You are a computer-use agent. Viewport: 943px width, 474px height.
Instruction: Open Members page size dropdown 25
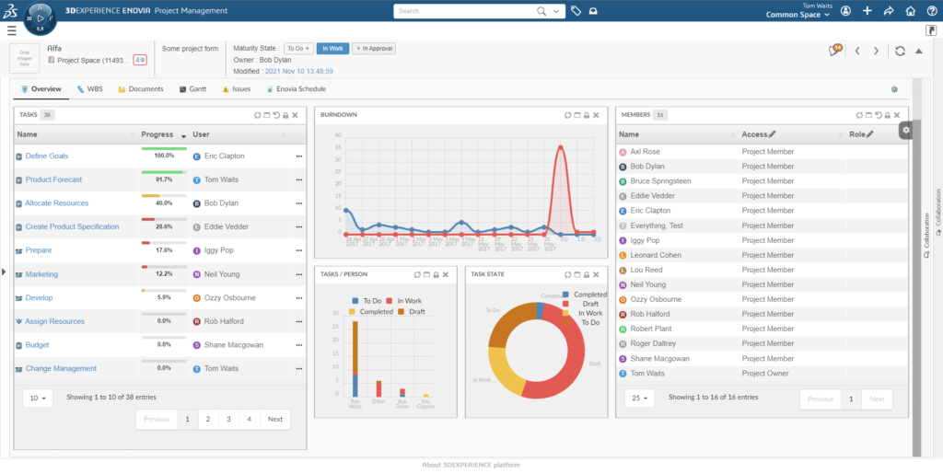click(639, 398)
